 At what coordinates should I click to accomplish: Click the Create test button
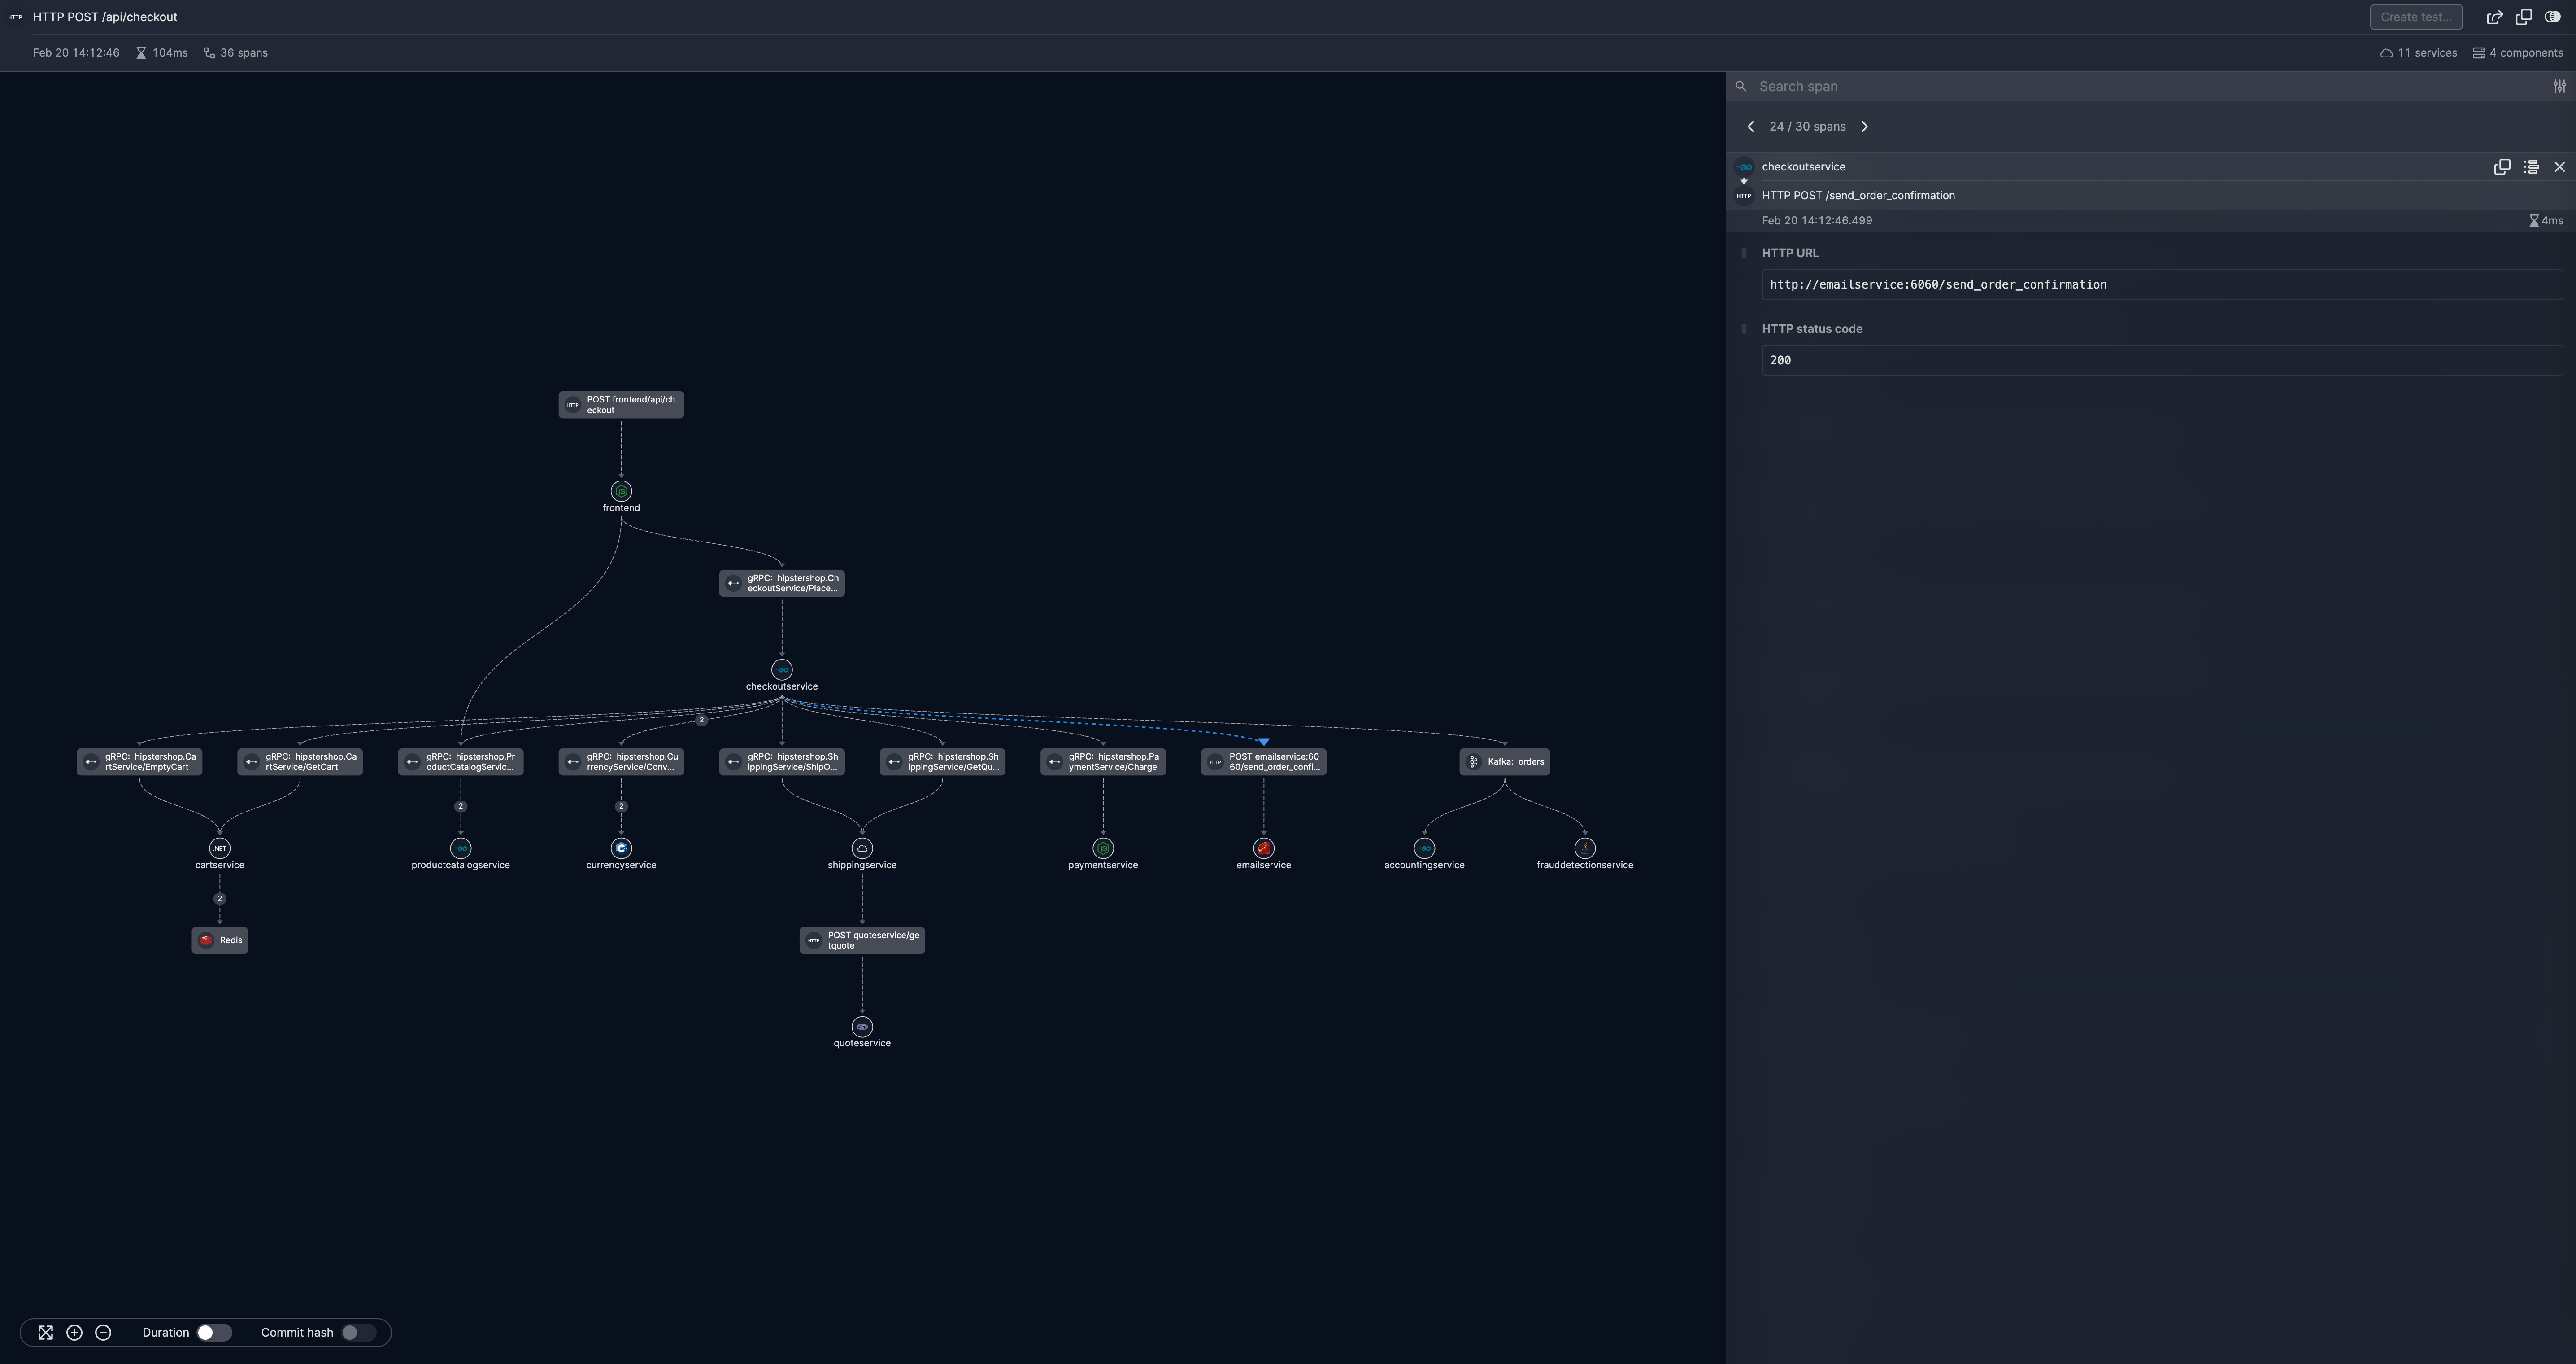pyautogui.click(x=2415, y=17)
